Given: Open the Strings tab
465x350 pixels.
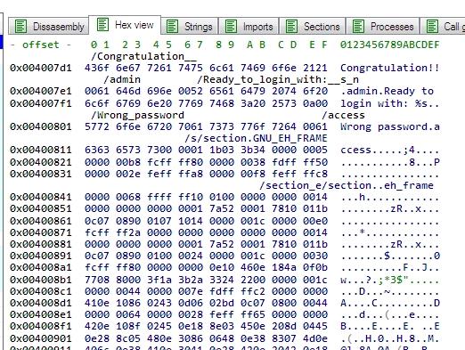Looking at the screenshot, I should tap(189, 27).
